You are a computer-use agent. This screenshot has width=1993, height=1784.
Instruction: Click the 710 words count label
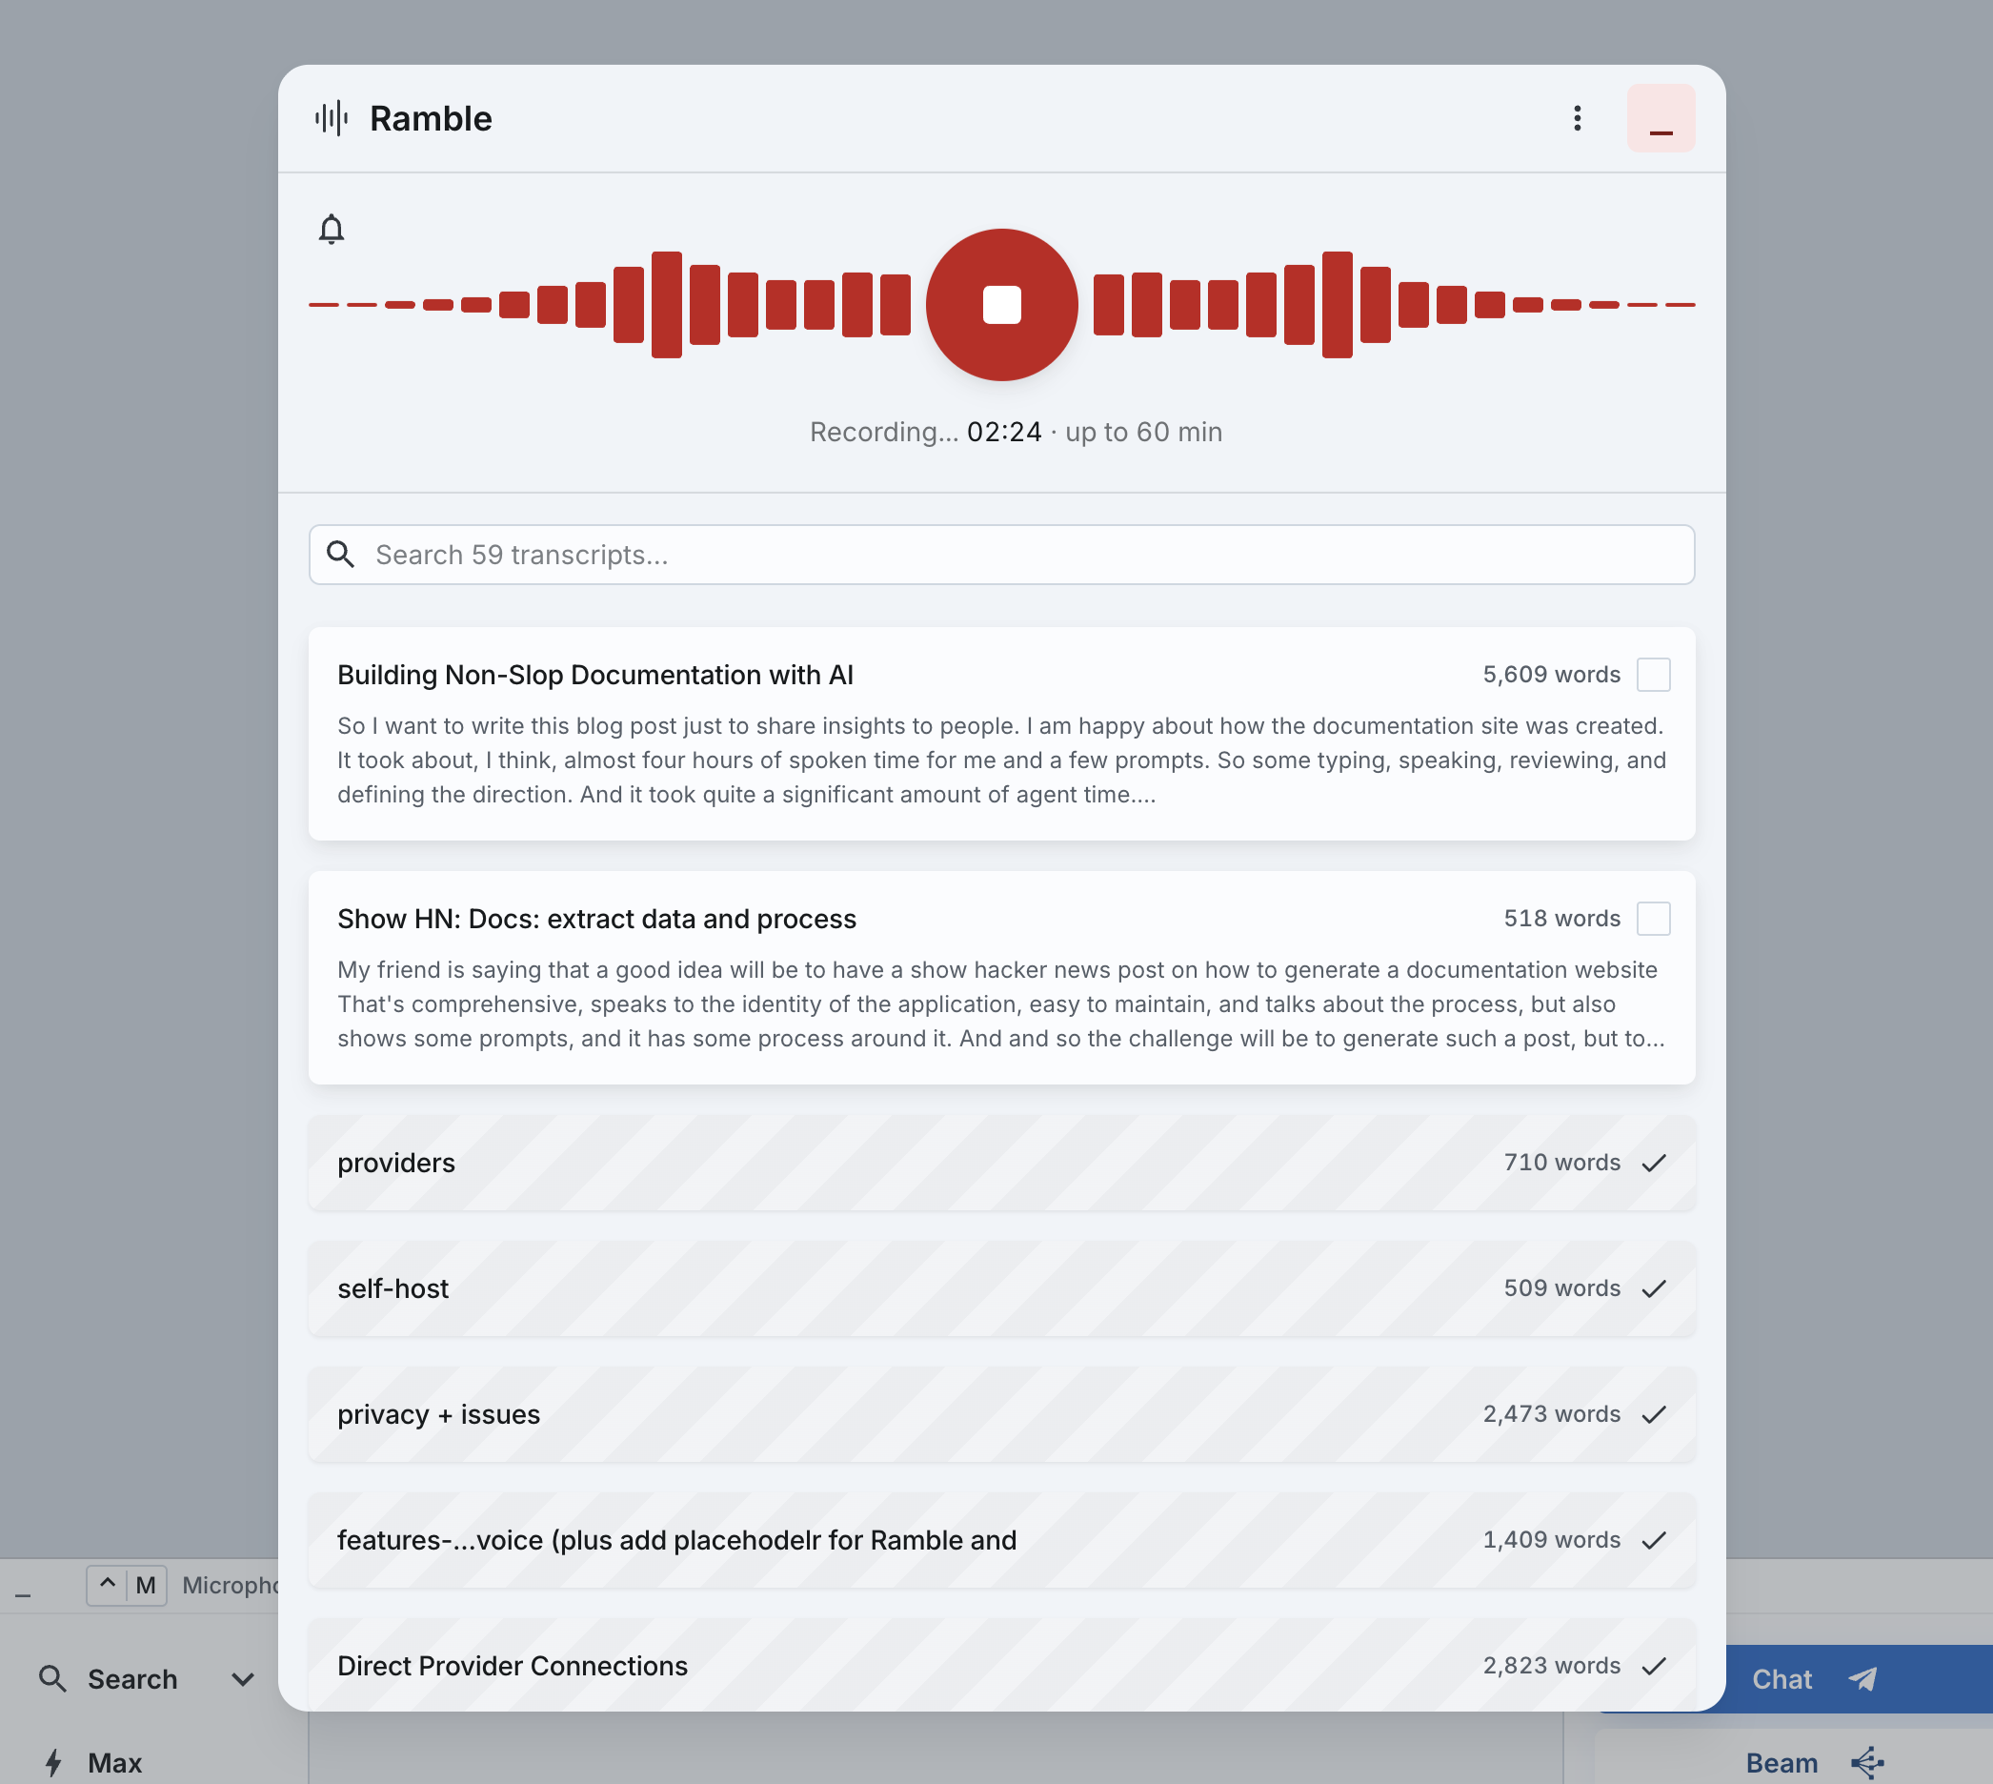click(1561, 1163)
